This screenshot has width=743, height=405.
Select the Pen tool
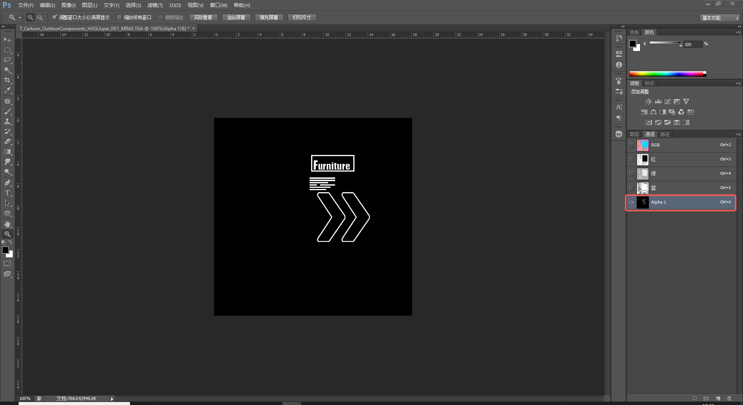pyautogui.click(x=7, y=183)
